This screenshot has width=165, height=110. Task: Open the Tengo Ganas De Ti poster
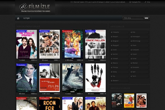pyautogui.click(x=50, y=44)
